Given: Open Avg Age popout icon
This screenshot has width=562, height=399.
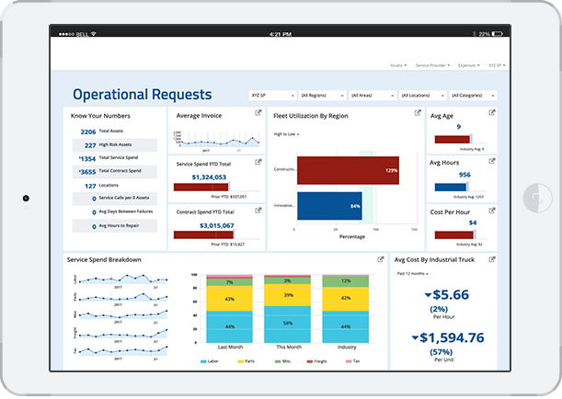Looking at the screenshot, I should pos(492,113).
